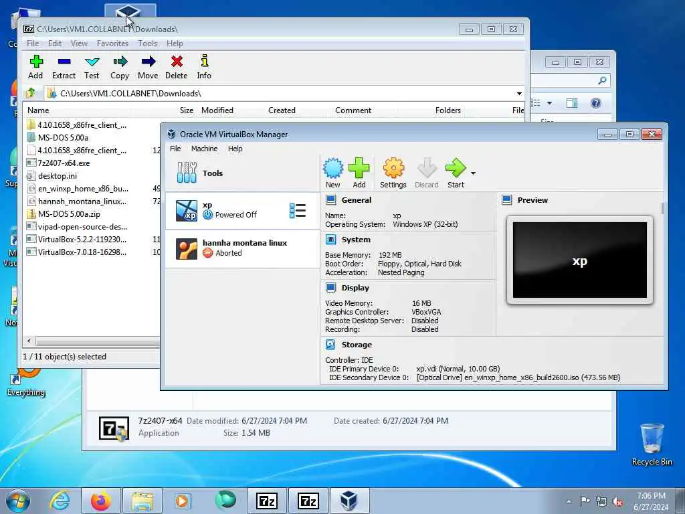Select en_winxp_home_x86 file in list

(x=83, y=189)
